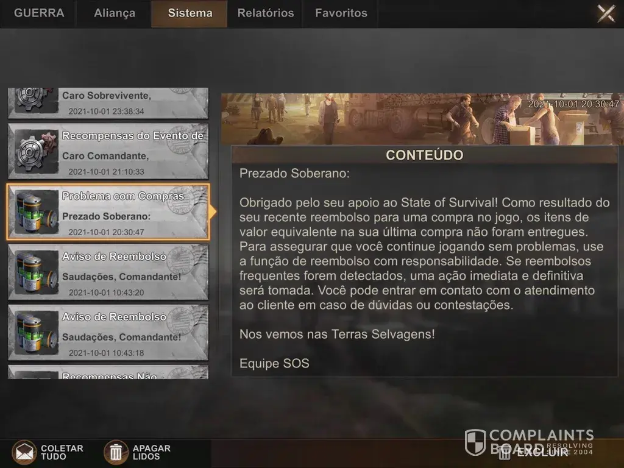Open the Aliança tab
This screenshot has width=624, height=468.
pos(114,13)
